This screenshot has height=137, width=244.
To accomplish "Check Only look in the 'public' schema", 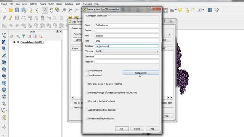I will (87, 101).
